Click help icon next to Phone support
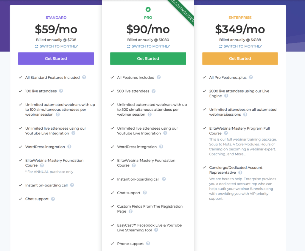Image resolution: width=305 pixels, height=251 pixels. point(148,244)
